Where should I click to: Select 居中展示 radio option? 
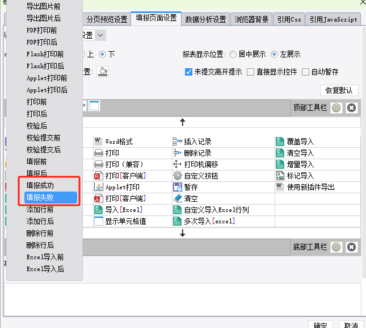(x=233, y=55)
